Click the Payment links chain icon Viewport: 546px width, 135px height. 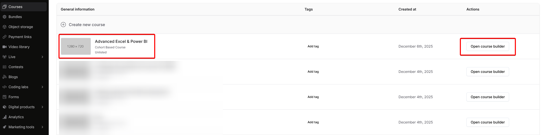click(x=4, y=37)
